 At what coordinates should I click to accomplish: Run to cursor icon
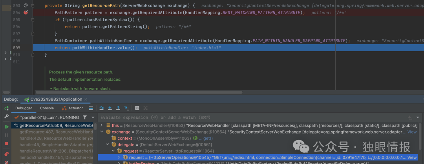click(126, 108)
